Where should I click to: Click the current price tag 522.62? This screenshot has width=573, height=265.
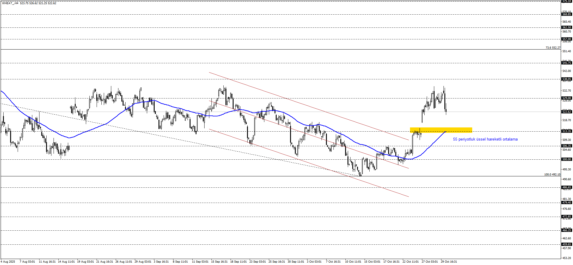pyautogui.click(x=566, y=112)
